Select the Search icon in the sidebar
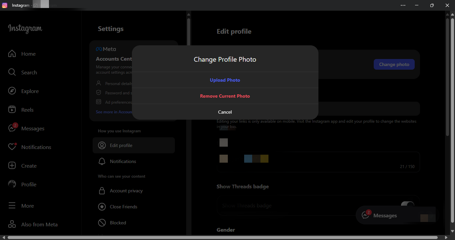This screenshot has height=240, width=455. click(x=29, y=72)
